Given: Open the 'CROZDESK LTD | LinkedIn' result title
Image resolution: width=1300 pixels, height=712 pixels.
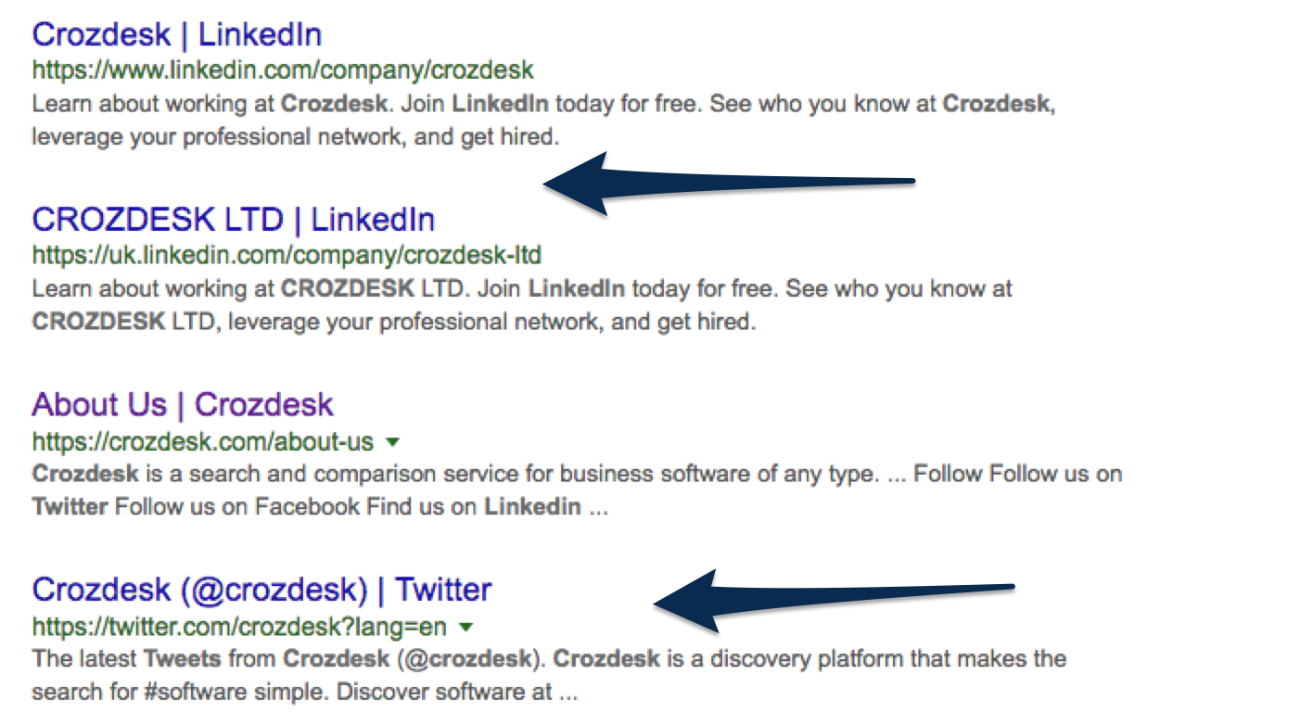Looking at the screenshot, I should pos(234,220).
